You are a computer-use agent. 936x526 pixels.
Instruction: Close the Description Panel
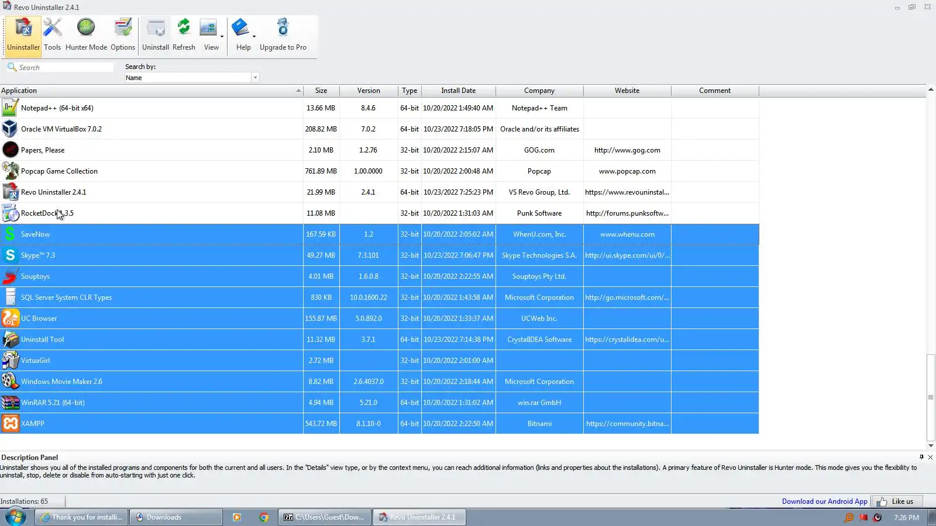[930, 457]
